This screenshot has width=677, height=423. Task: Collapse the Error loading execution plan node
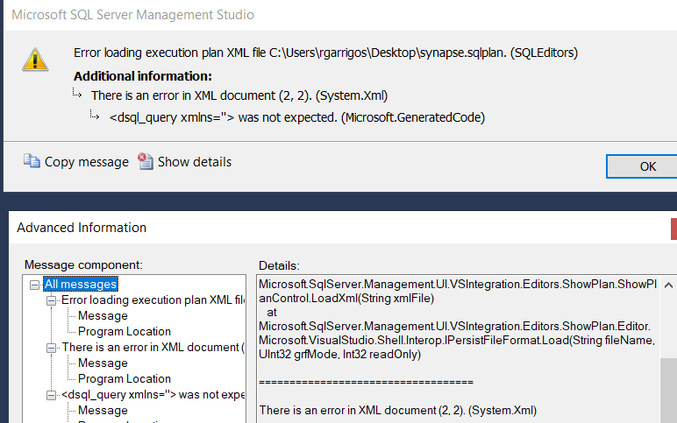coord(52,300)
